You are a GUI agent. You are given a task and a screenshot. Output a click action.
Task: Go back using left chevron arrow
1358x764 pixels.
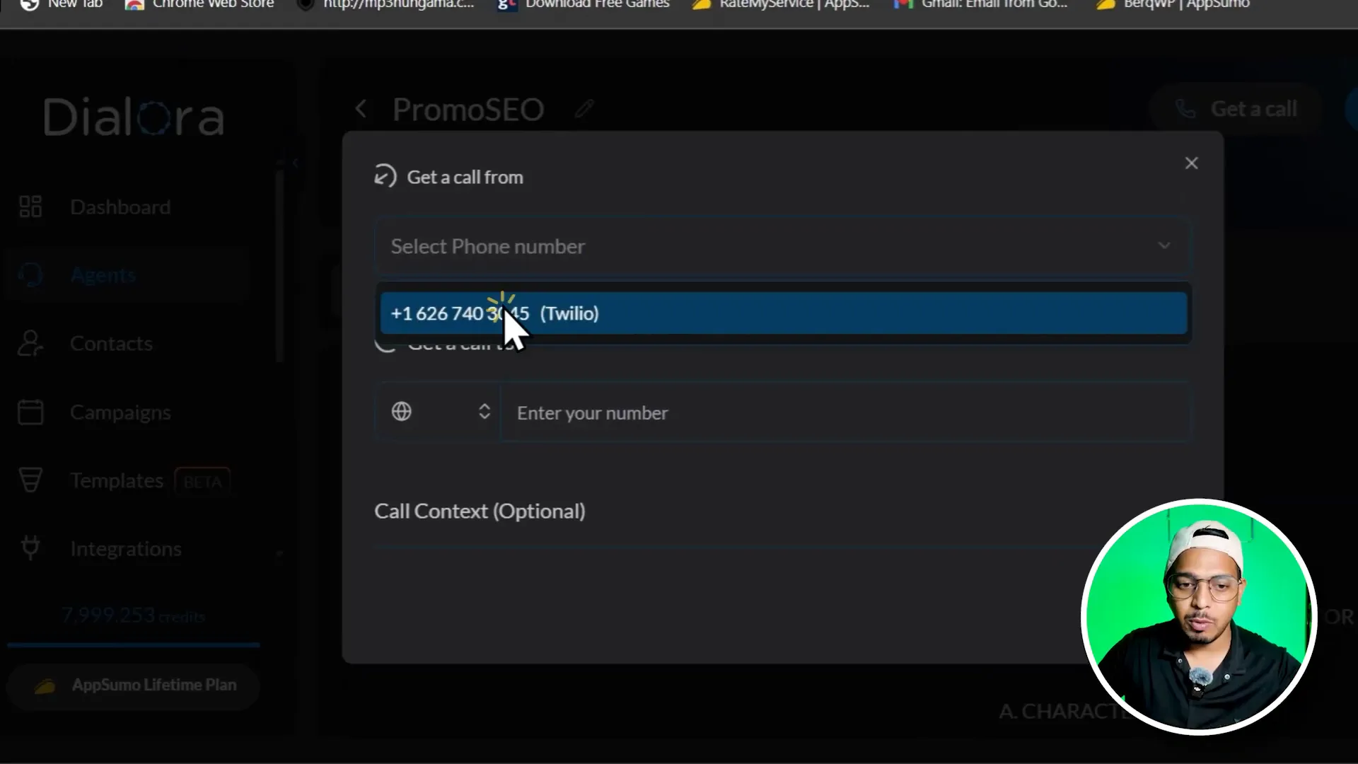tap(361, 109)
